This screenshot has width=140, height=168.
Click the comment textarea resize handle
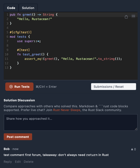pyautogui.click(x=136, y=129)
